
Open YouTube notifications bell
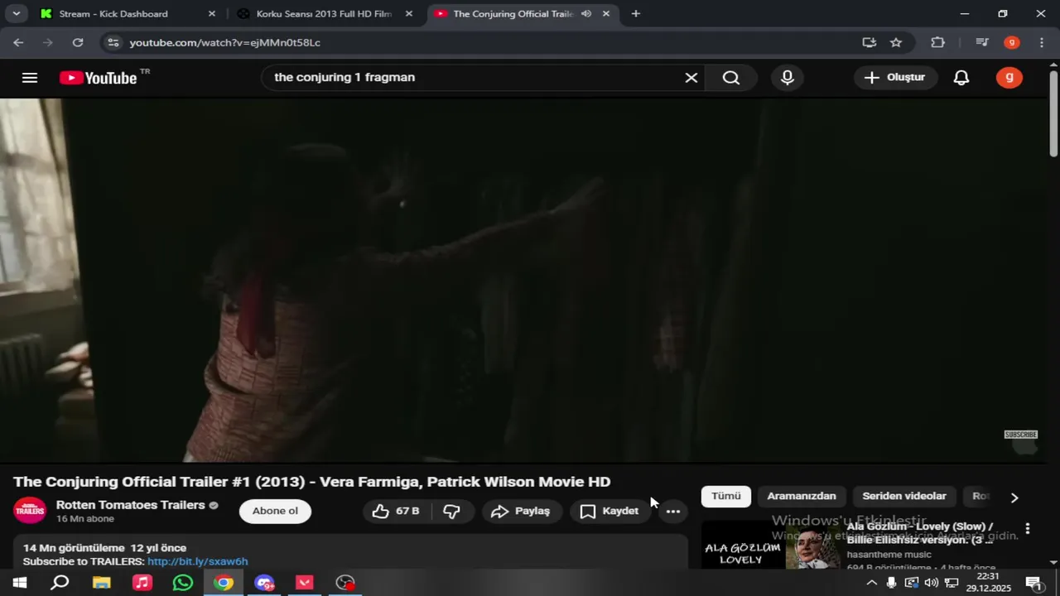(961, 78)
